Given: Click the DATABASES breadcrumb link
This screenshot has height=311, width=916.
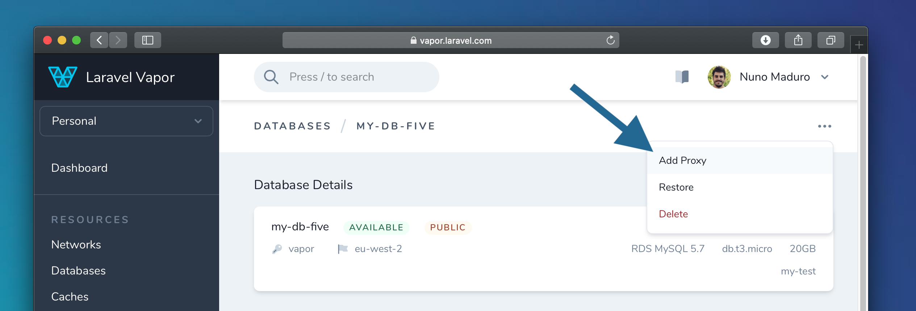Looking at the screenshot, I should click(292, 126).
